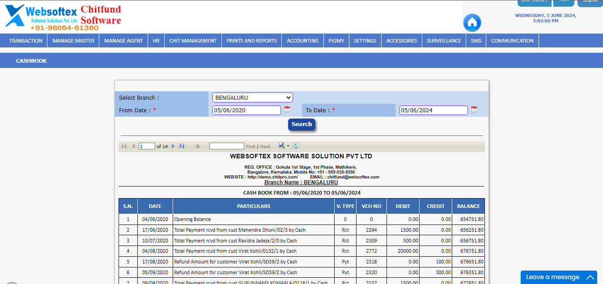
Task: Select the Virat Kohli/0132/1 payment entry
Action: click(x=235, y=251)
